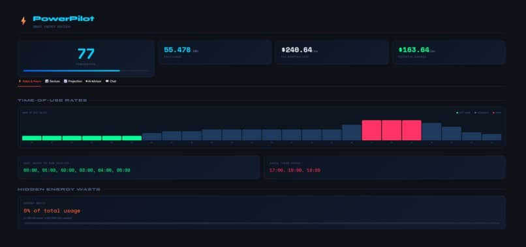Click the PowerPilot title link
Image resolution: width=526 pixels, height=247 pixels.
point(63,19)
